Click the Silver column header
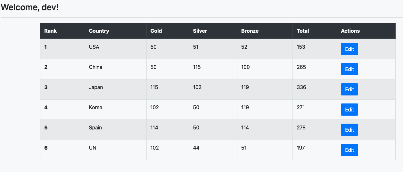403x172 pixels. [x=200, y=31]
